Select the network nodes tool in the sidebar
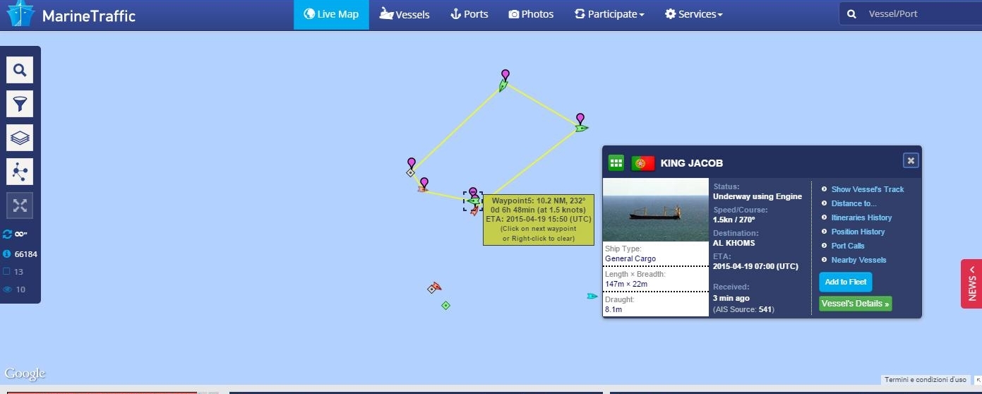 tap(20, 172)
